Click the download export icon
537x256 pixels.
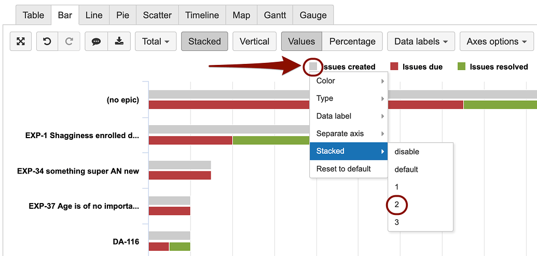[119, 42]
